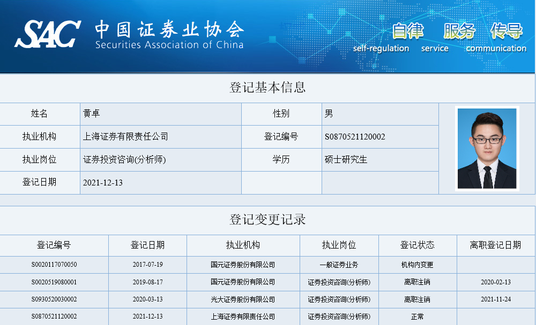536x325 pixels.
Task: Select the registration date 2019-08-17
Action: point(148,282)
